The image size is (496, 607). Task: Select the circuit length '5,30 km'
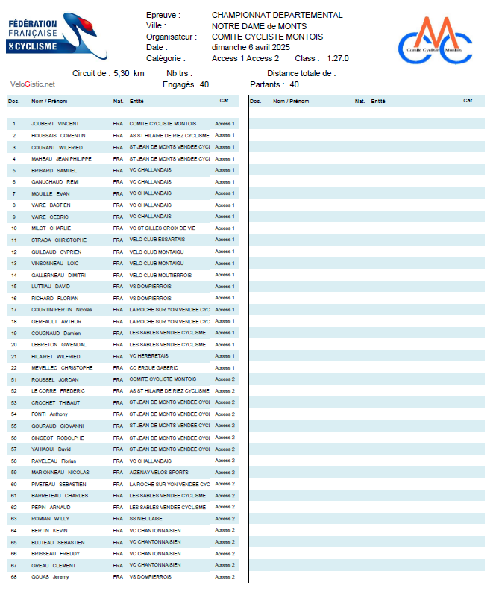pos(129,74)
